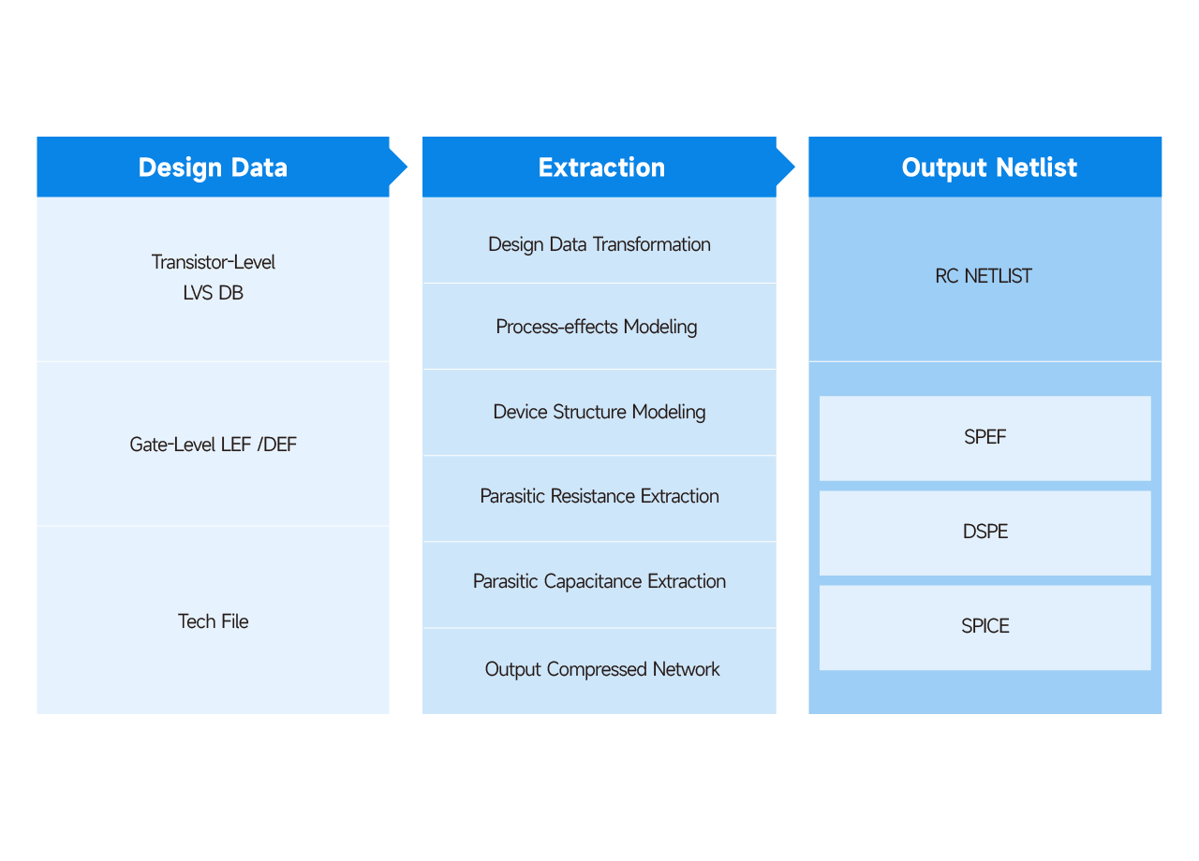Select the SPICE output box
The image size is (1199, 861).
984,627
